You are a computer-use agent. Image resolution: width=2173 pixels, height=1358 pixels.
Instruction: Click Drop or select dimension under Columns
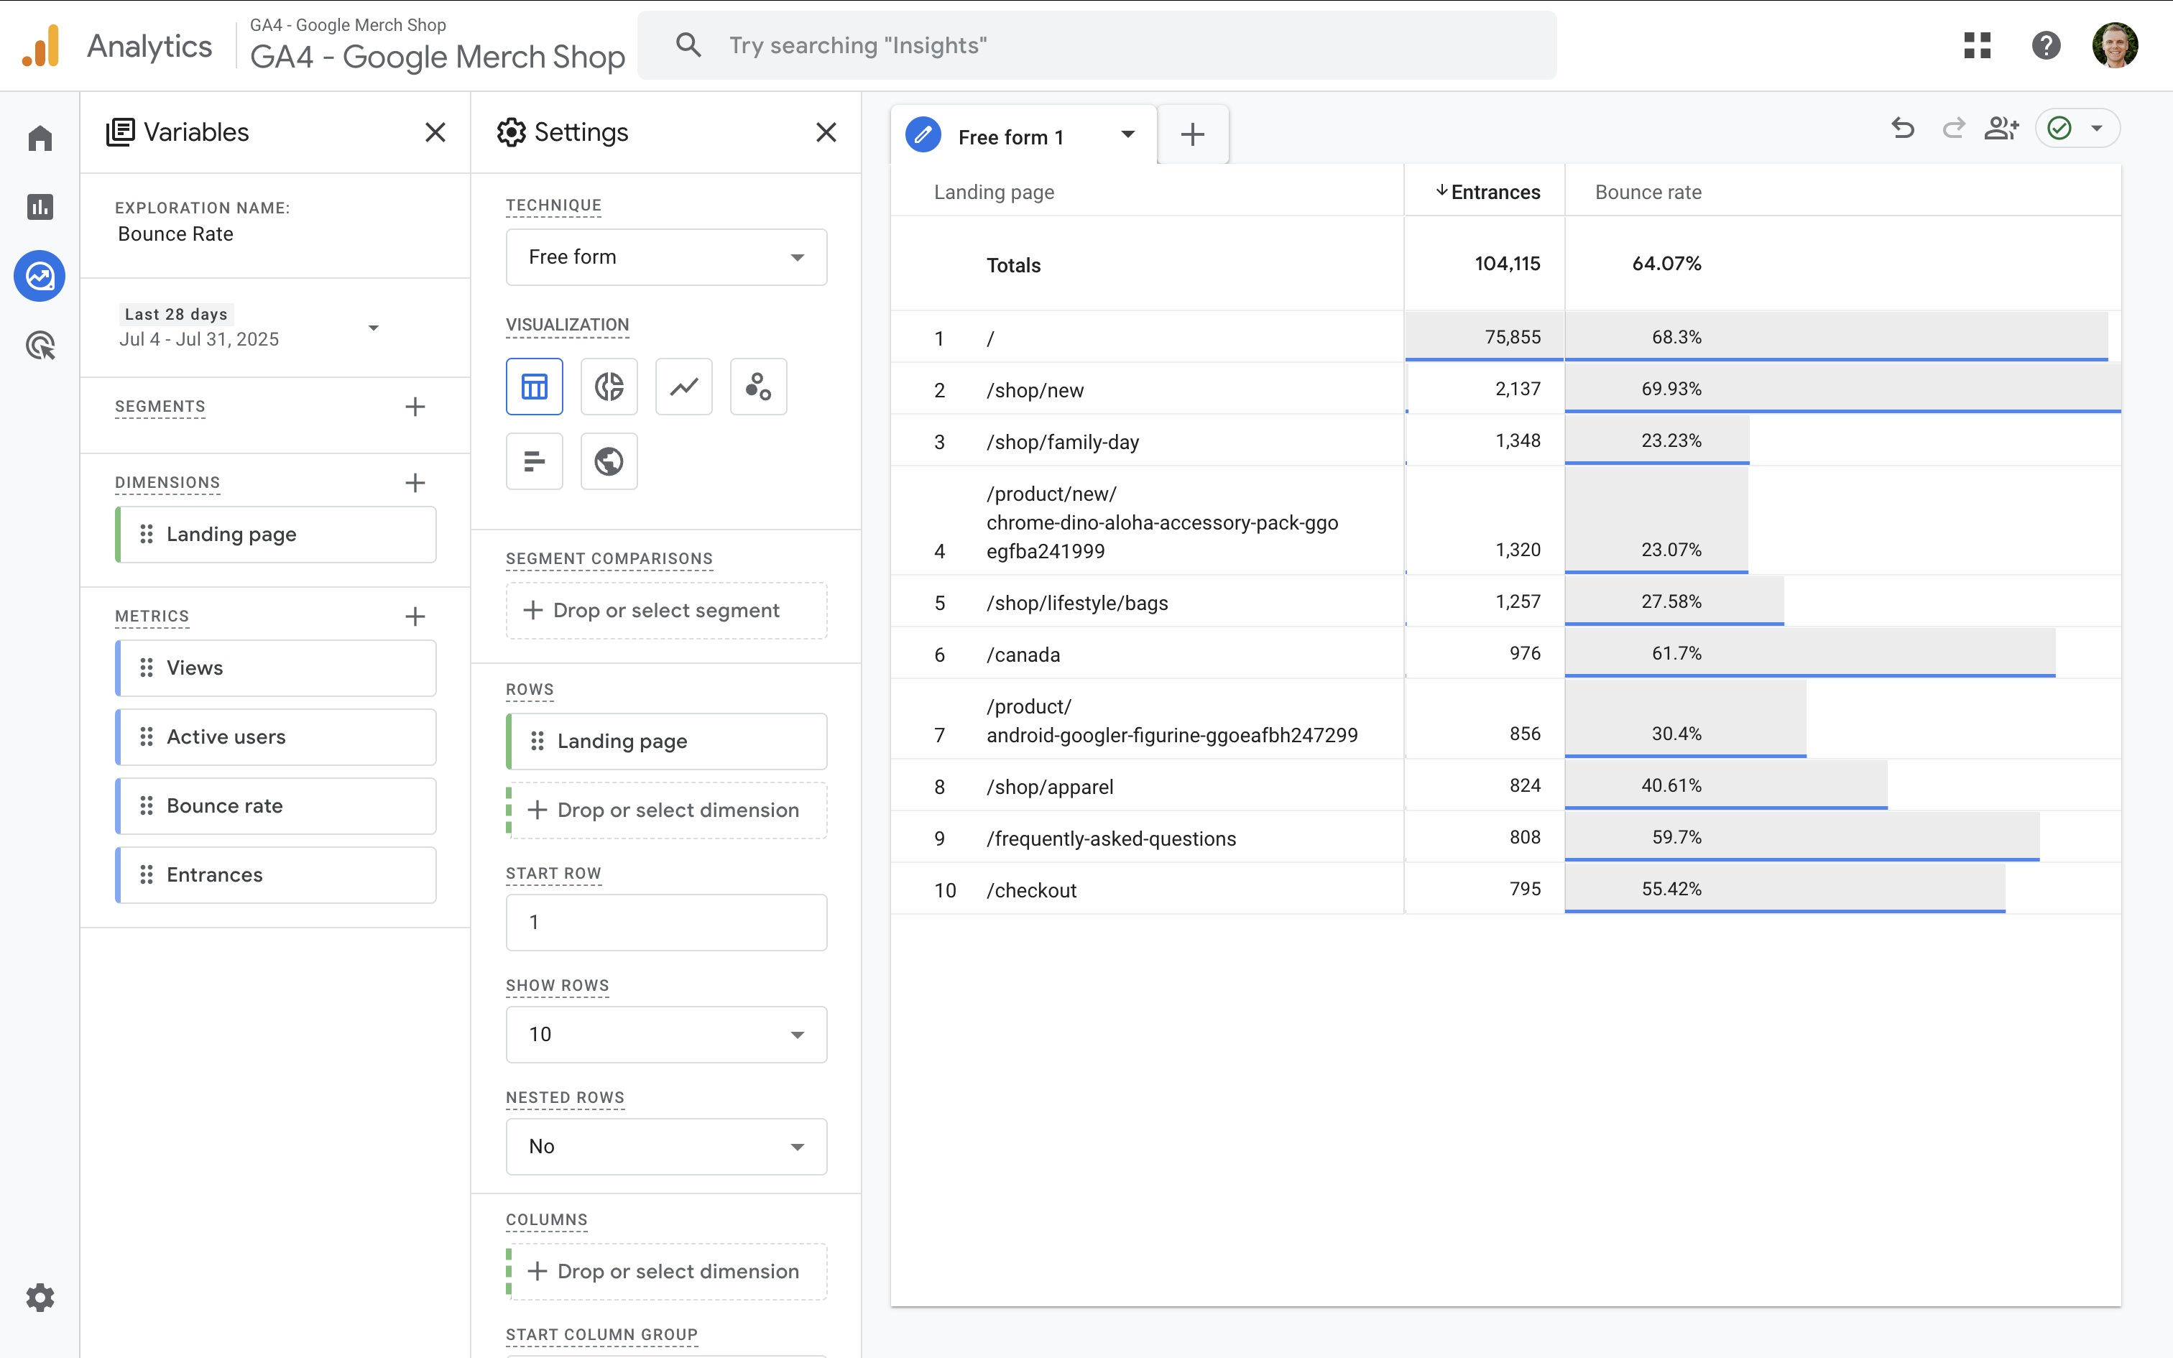click(666, 1272)
